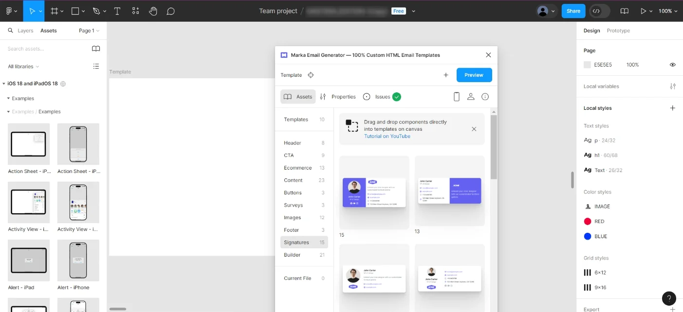Switch to the left panel Assets tab
Viewport: 683px width, 312px height.
[49, 30]
